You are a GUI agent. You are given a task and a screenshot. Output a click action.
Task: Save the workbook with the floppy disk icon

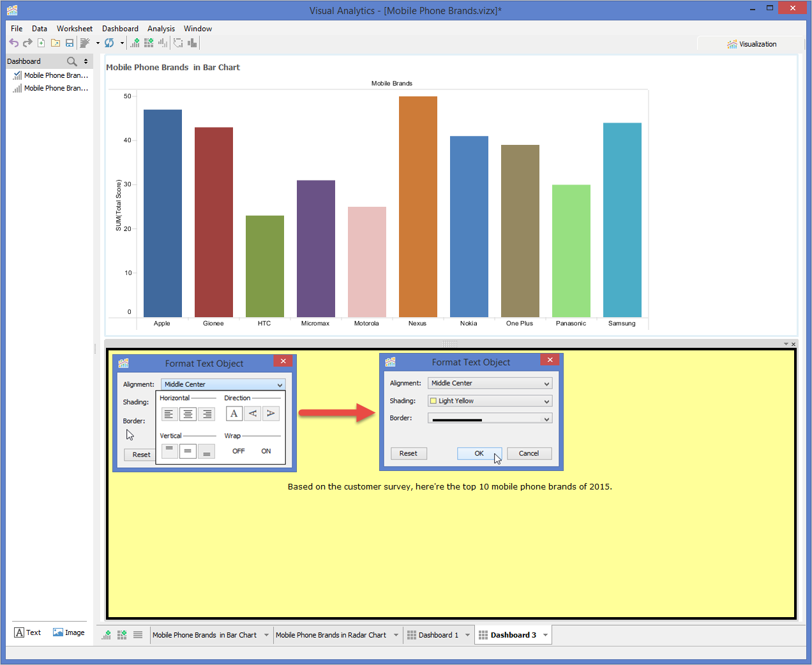point(70,43)
